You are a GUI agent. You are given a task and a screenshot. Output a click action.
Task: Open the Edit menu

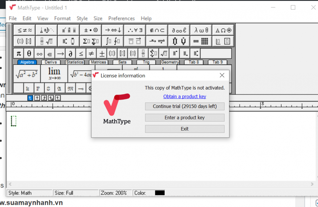(x=27, y=18)
